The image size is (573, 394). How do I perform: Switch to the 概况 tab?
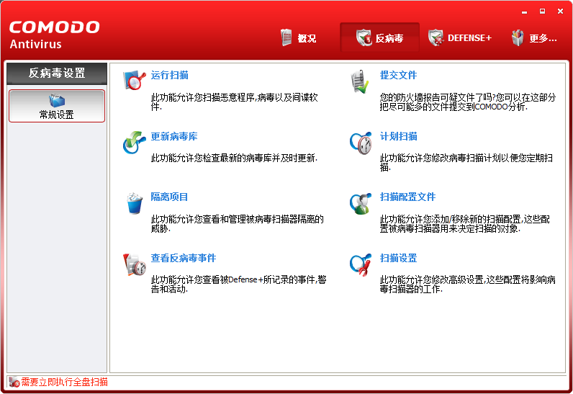(x=298, y=37)
